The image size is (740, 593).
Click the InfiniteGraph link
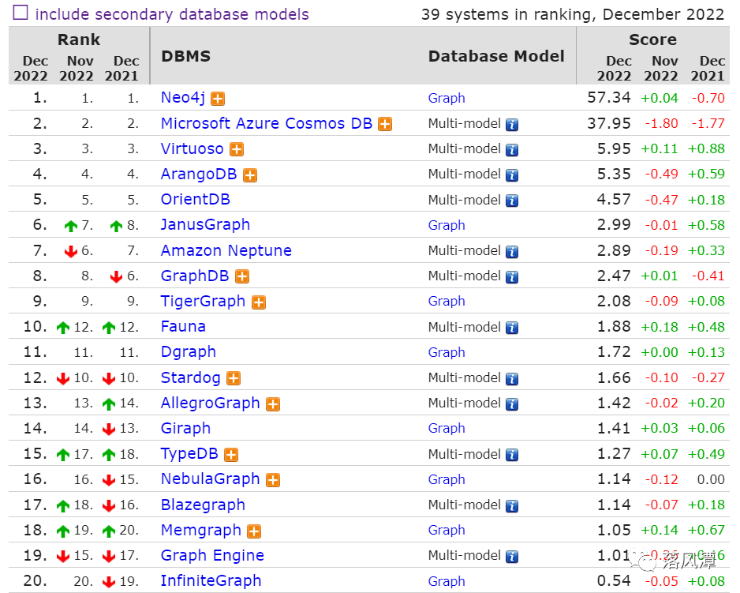coord(211,581)
